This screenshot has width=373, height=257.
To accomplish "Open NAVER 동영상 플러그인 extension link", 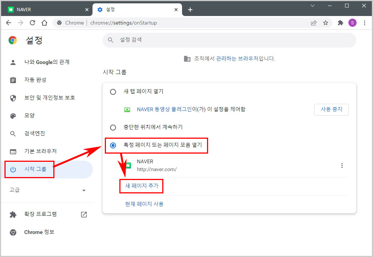I will [164, 109].
